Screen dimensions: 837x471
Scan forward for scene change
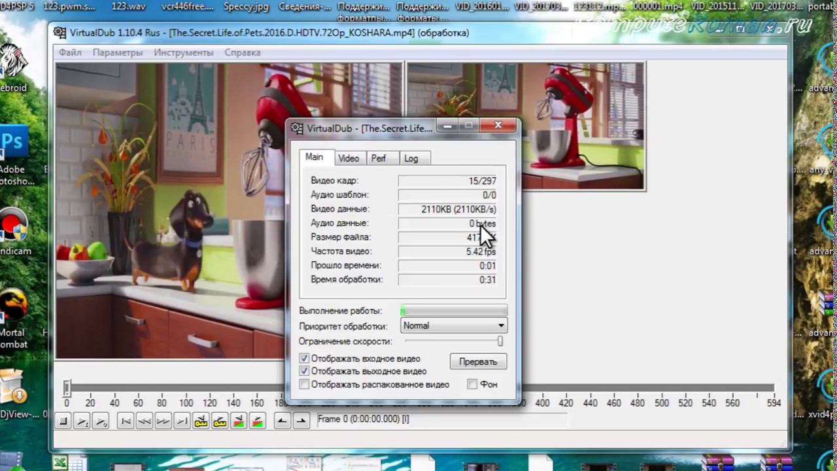258,421
